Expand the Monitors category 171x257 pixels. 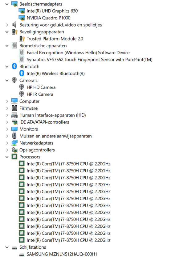click(7, 129)
